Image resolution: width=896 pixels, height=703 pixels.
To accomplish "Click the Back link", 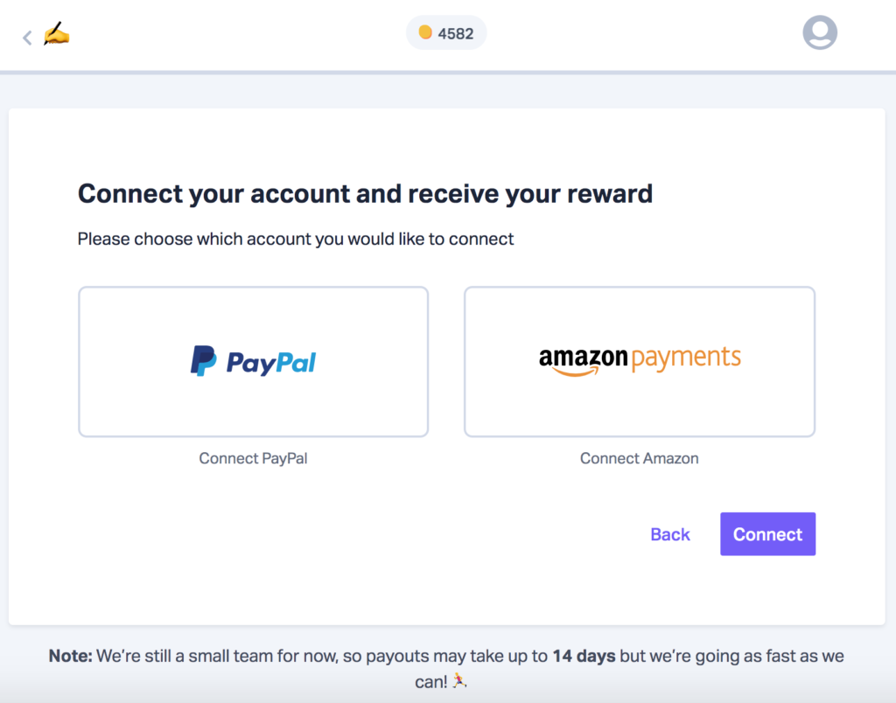I will 670,534.
